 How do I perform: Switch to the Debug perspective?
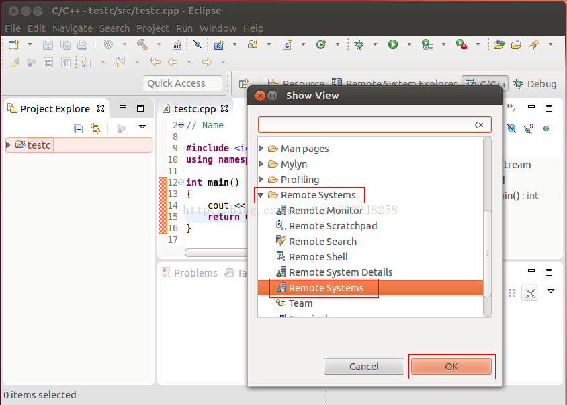point(535,84)
